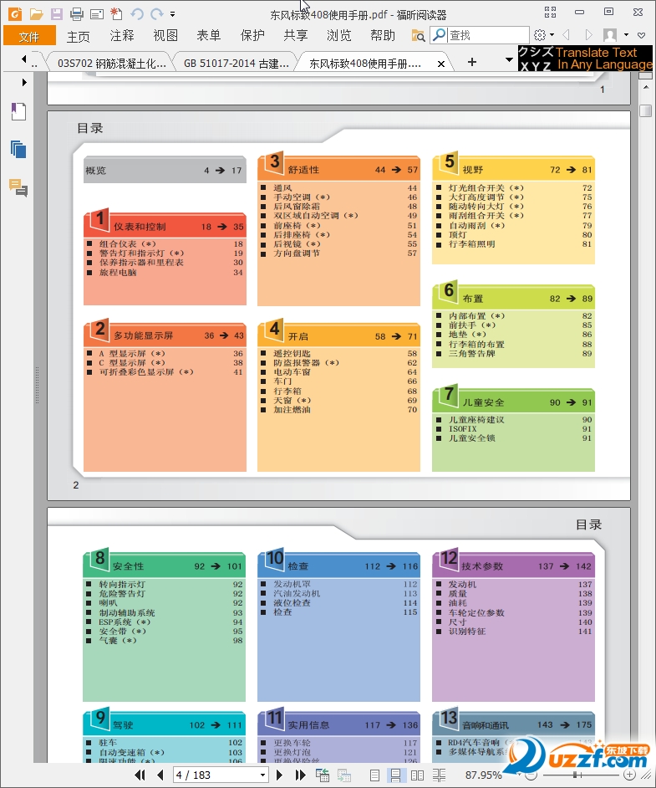Open the dropdown arrow beside user avatar

pos(626,35)
